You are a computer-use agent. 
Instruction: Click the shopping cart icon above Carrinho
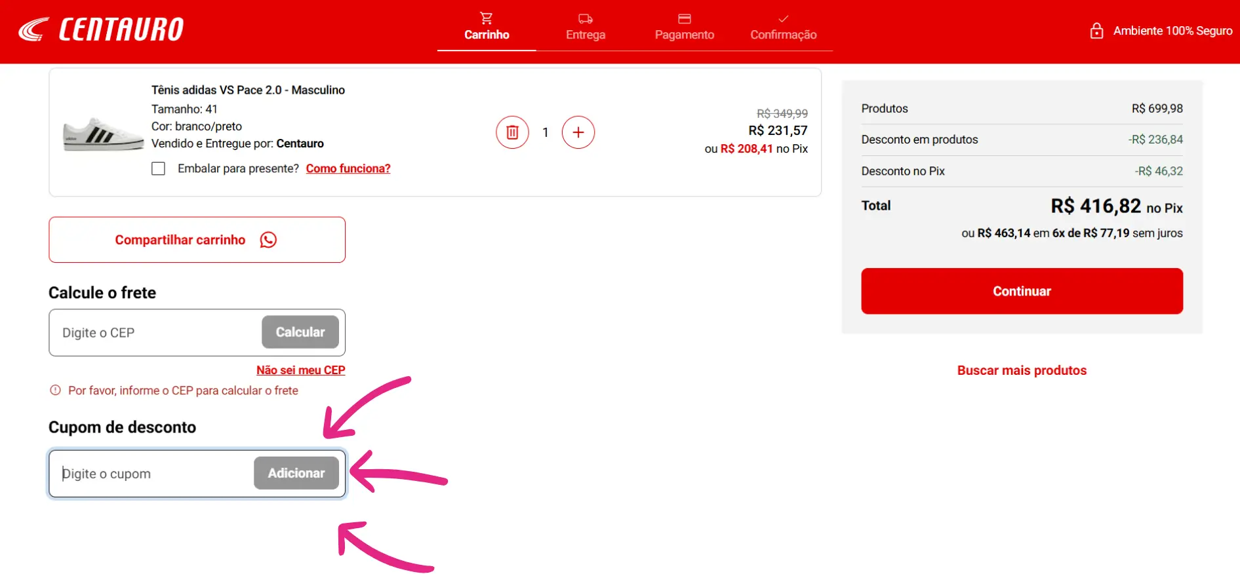pyautogui.click(x=487, y=18)
